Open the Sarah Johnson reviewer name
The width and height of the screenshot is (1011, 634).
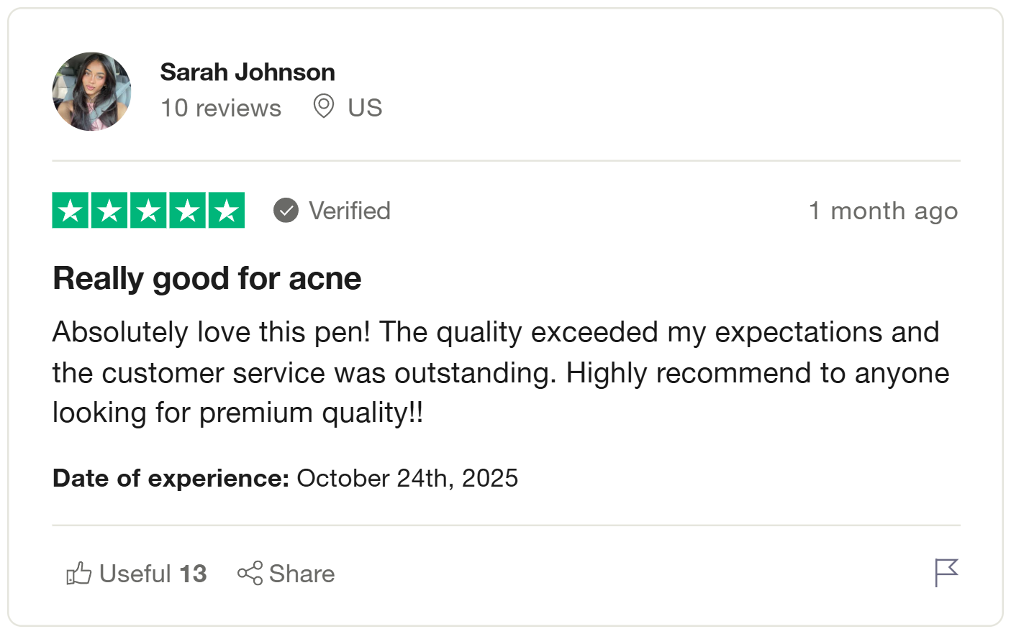coord(247,72)
